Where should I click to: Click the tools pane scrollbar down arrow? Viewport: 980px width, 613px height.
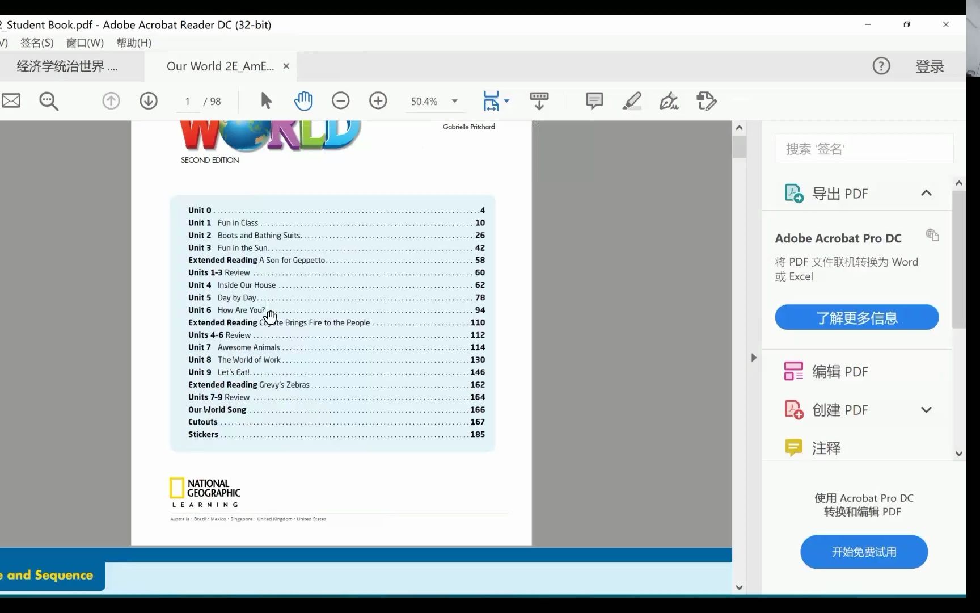pyautogui.click(x=959, y=454)
